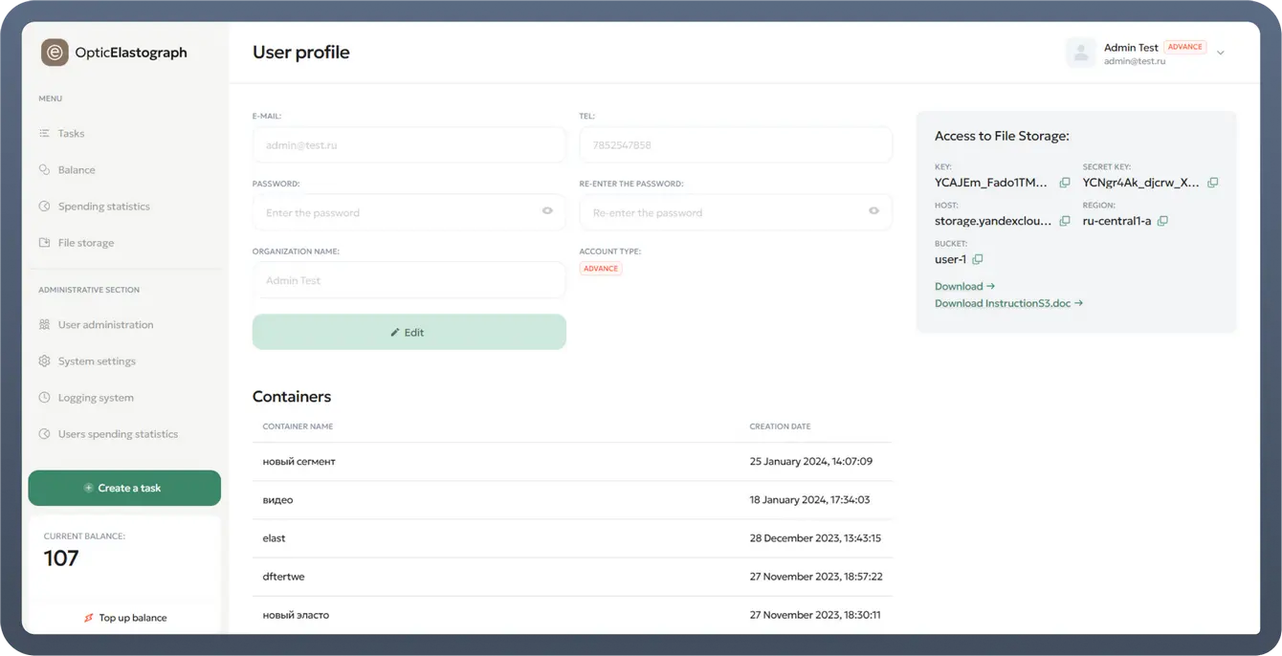Screen dimensions: 1282x656
Task: Copy the storage KEY value
Action: pos(1065,183)
